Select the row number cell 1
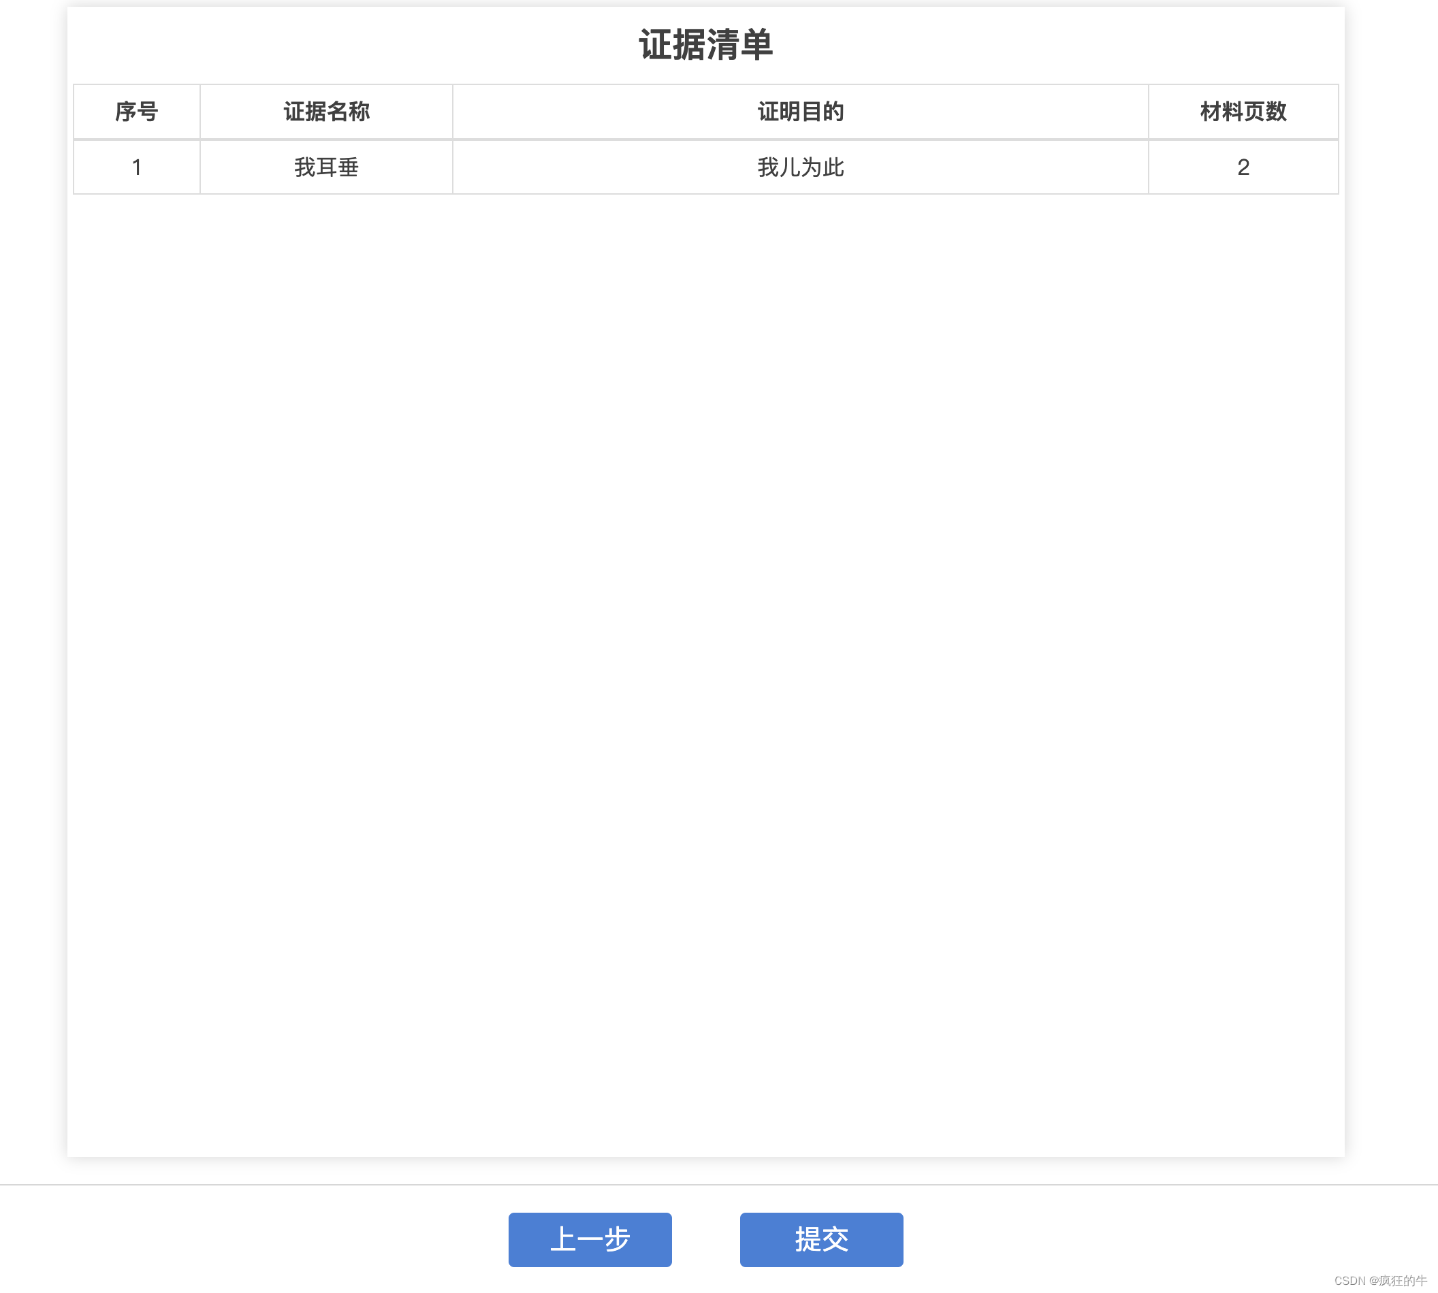 (136, 167)
